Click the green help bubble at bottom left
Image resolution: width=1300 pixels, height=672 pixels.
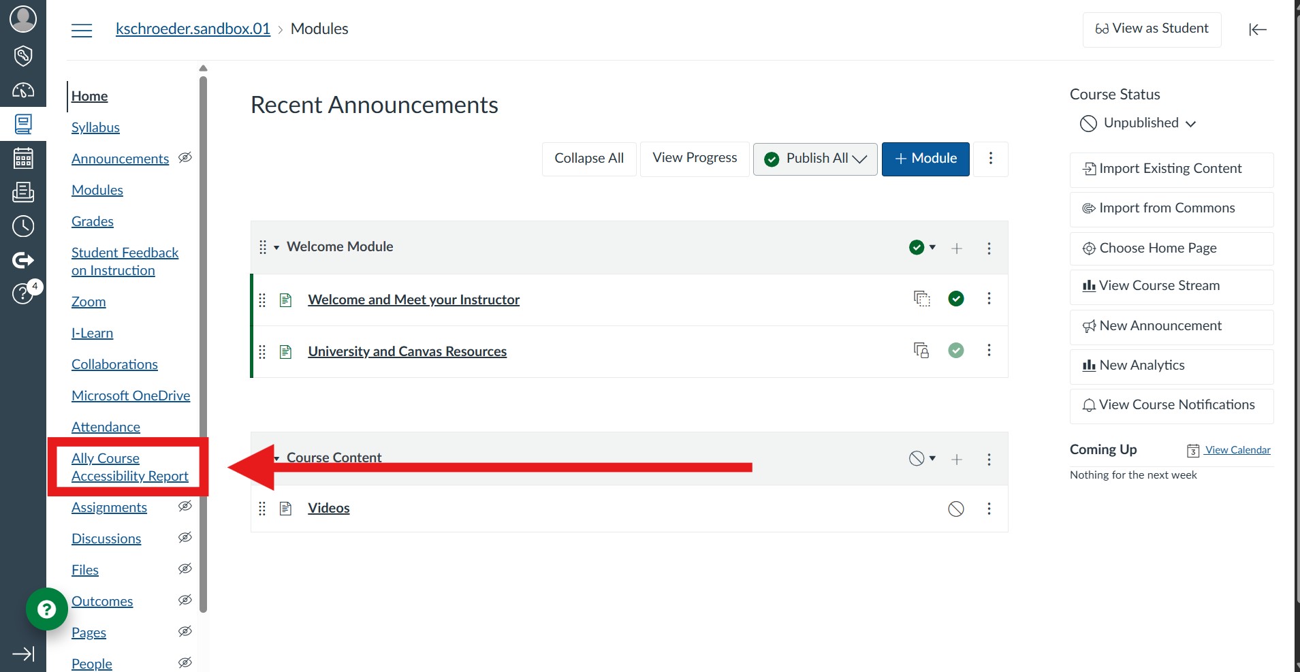pyautogui.click(x=46, y=609)
